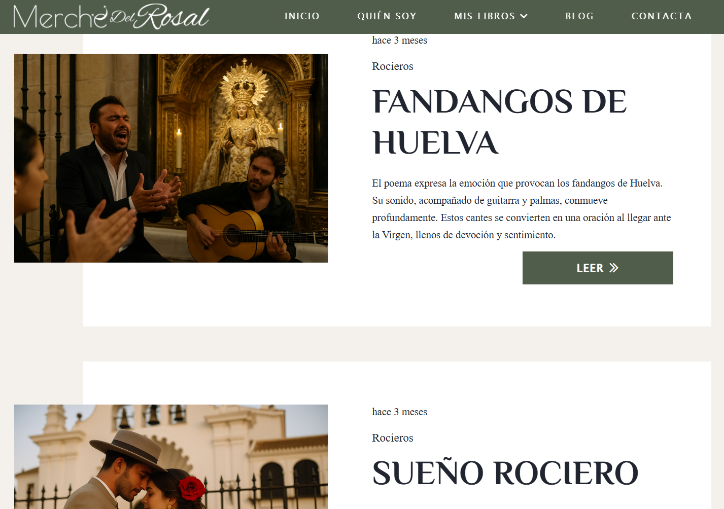The height and width of the screenshot is (509, 724).
Task: Click the red flower in couple photo
Action: coord(192,488)
